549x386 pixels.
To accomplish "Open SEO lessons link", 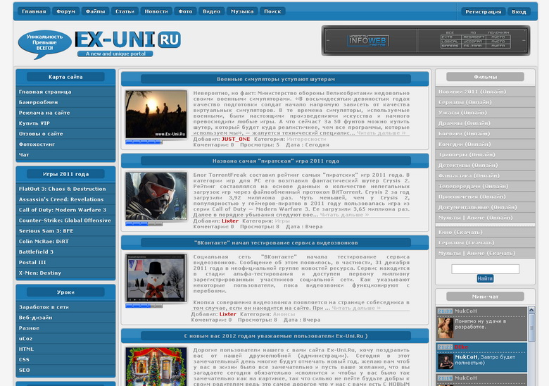I will point(65,370).
